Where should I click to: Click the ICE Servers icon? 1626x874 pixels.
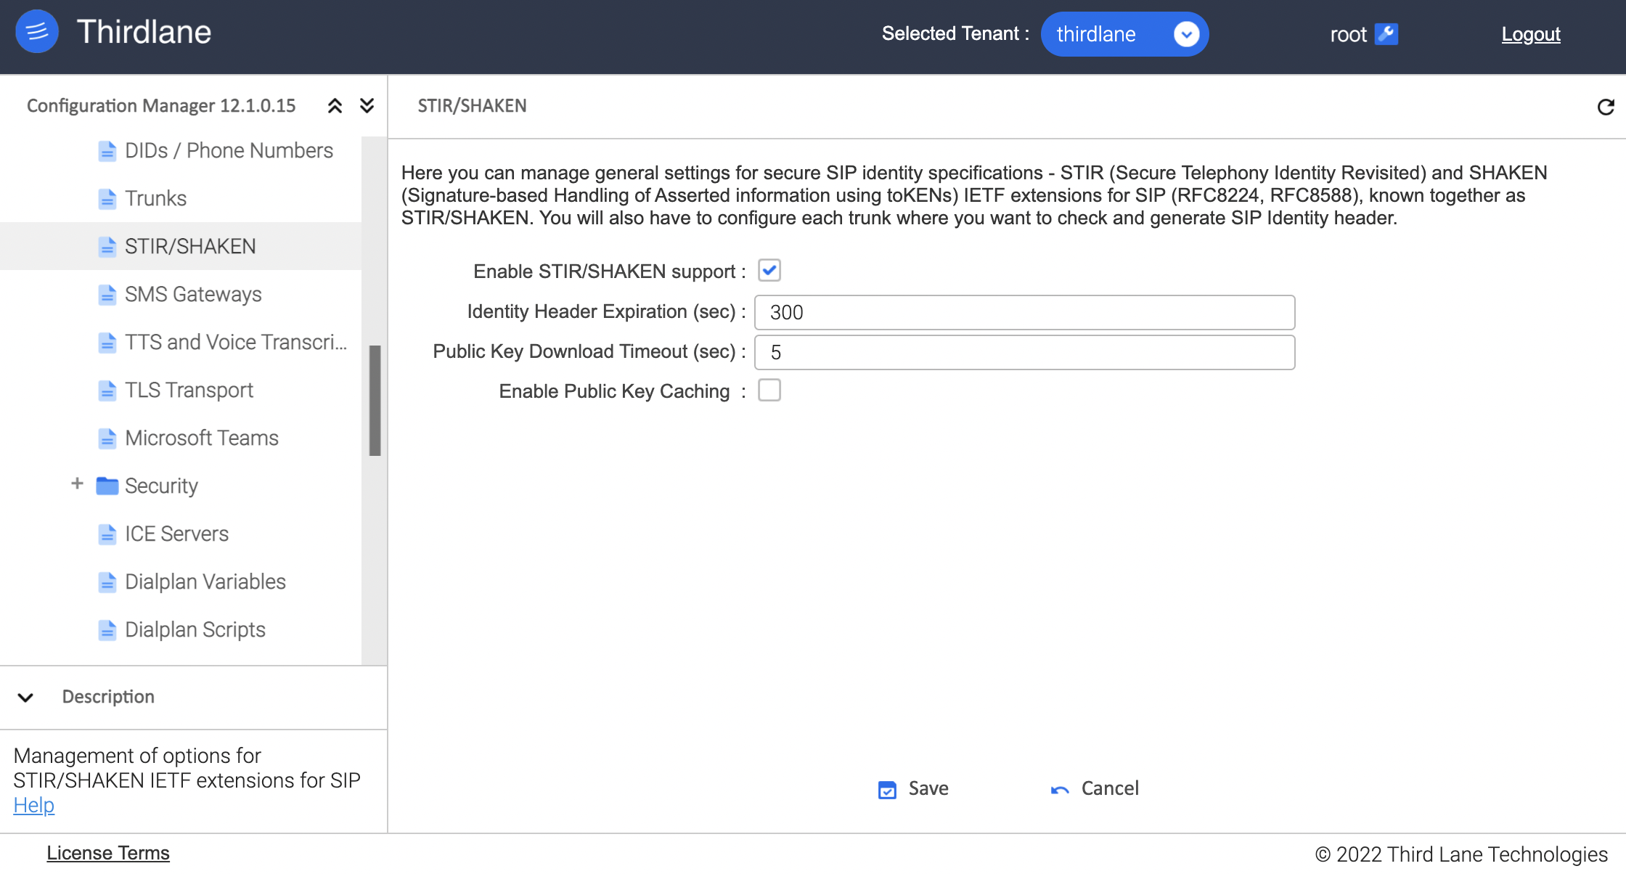point(107,534)
